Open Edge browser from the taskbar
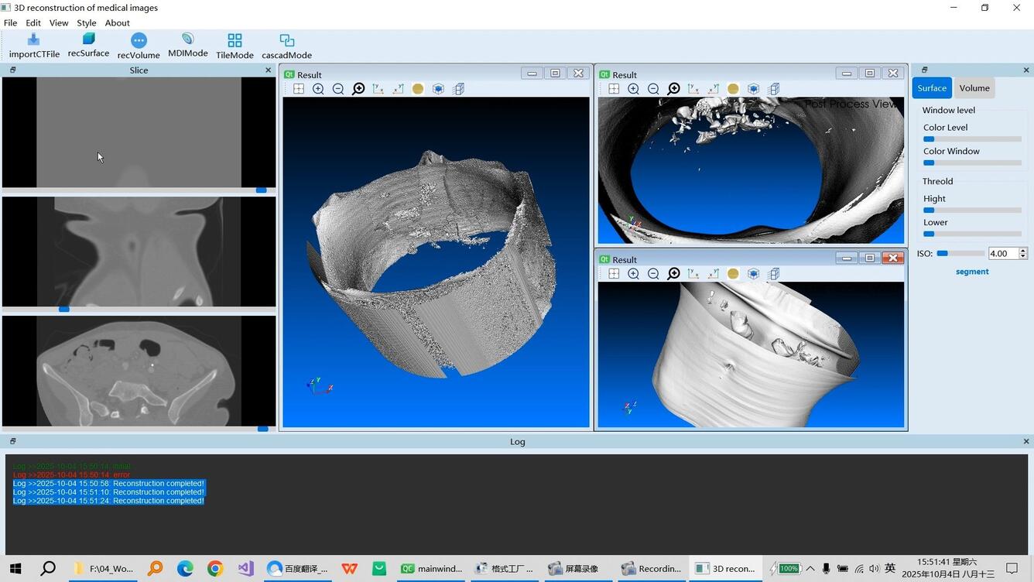This screenshot has width=1034, height=582. [x=185, y=569]
